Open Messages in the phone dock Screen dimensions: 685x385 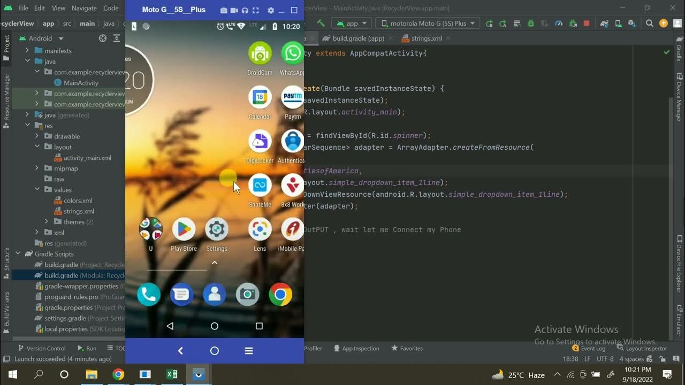pyautogui.click(x=181, y=294)
